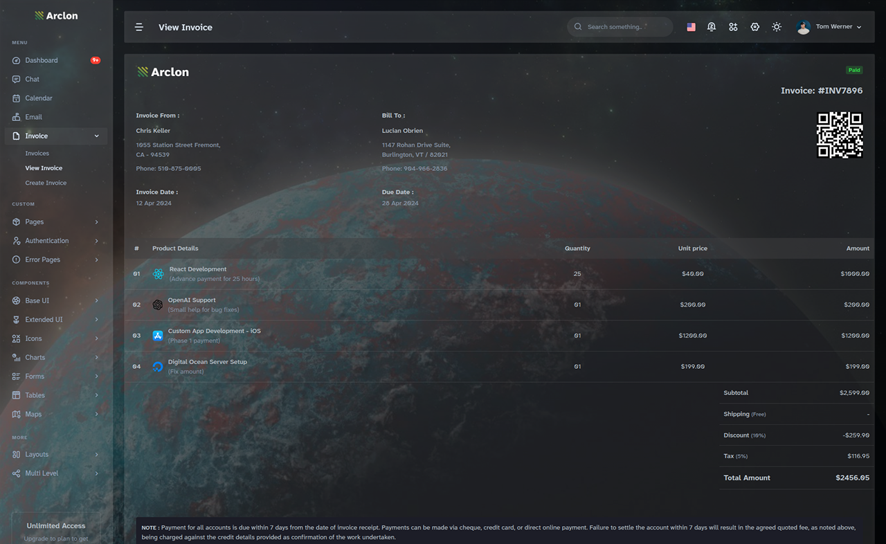Open the settings gear icon in the header

(x=755, y=27)
